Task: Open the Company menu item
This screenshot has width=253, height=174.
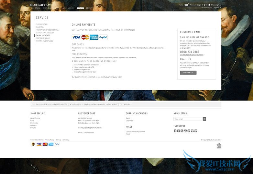Action: point(90,8)
